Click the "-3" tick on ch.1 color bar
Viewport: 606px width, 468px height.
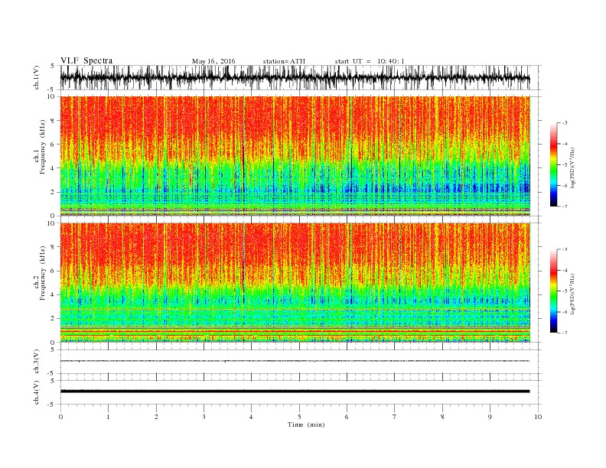tap(565, 123)
